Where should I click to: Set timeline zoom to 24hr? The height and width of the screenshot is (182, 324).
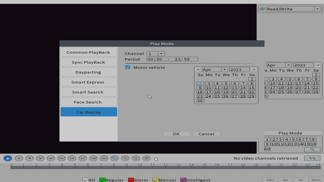[270, 180]
